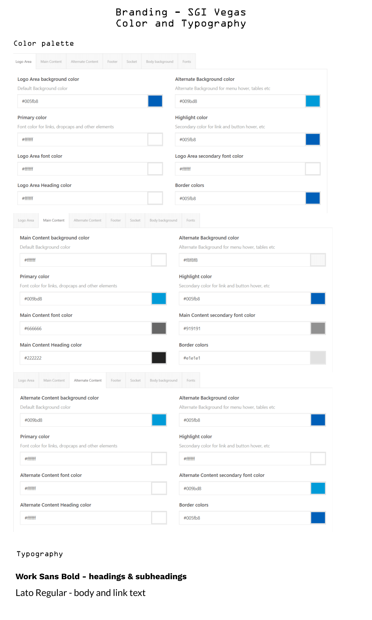Edit the #222222 heading color hex field
Viewport: 372px width, 620px height.
(85, 358)
